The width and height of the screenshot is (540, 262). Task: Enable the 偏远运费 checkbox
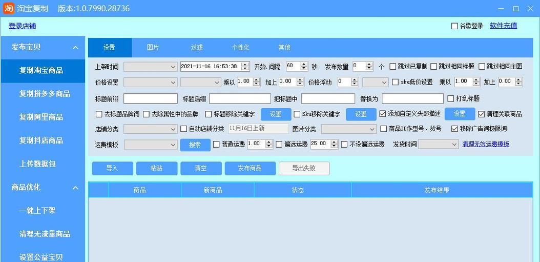279,145
